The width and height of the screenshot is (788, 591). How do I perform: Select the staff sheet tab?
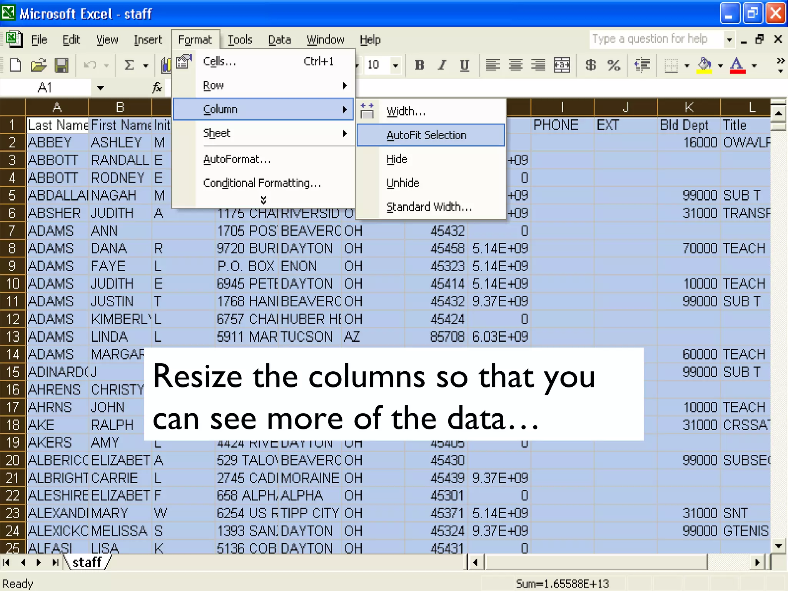tap(87, 562)
